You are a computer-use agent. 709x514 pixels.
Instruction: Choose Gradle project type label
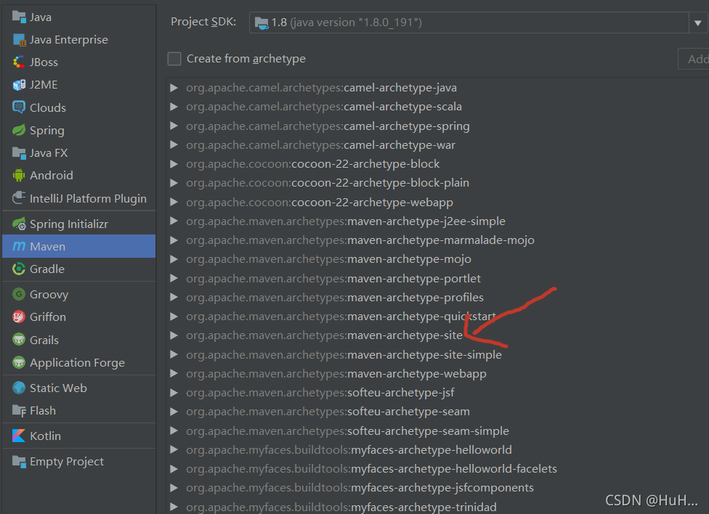[x=47, y=269]
